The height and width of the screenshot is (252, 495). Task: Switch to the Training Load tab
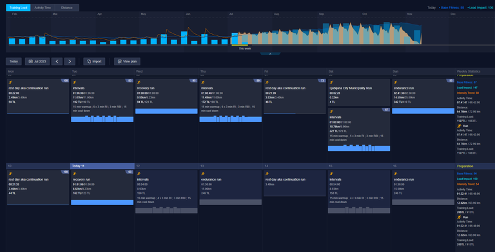[x=18, y=8]
